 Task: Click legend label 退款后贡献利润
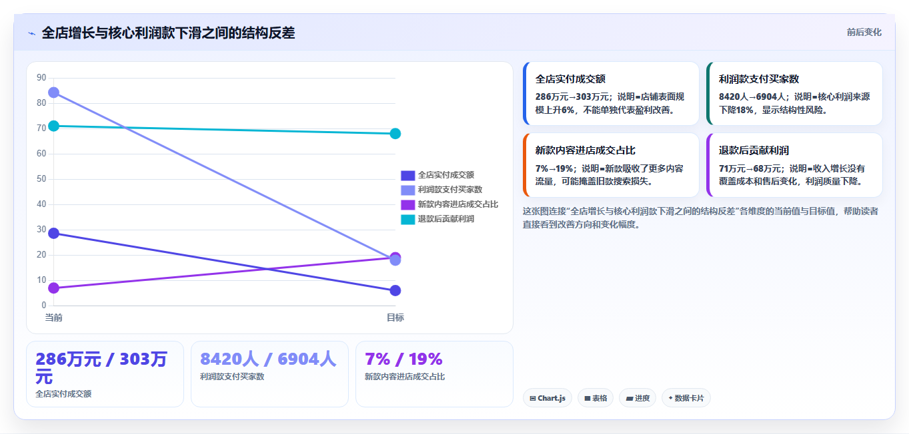tap(445, 219)
